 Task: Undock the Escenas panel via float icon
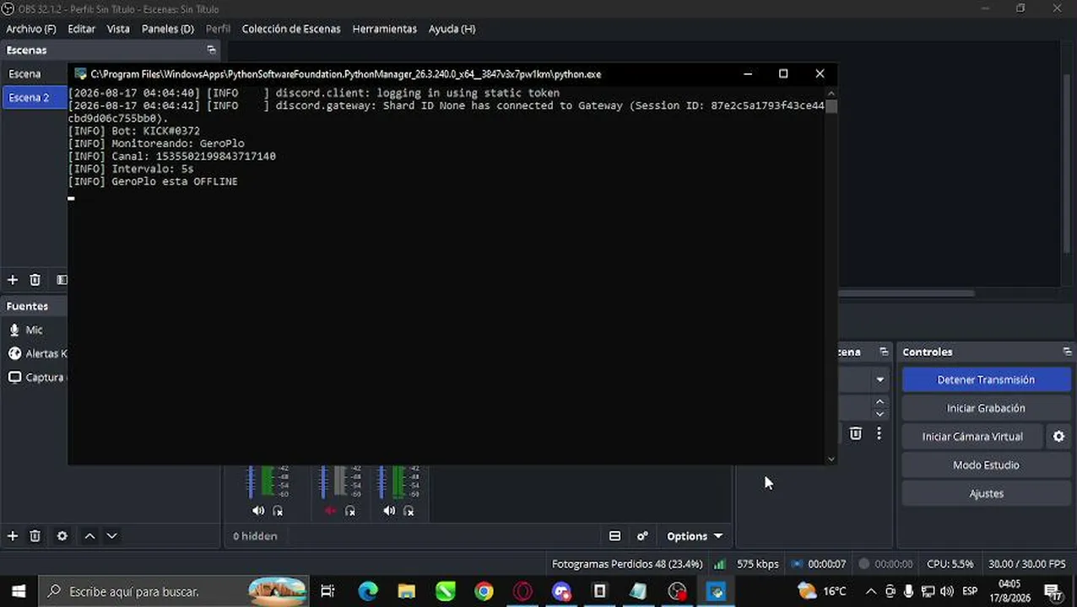pos(211,50)
